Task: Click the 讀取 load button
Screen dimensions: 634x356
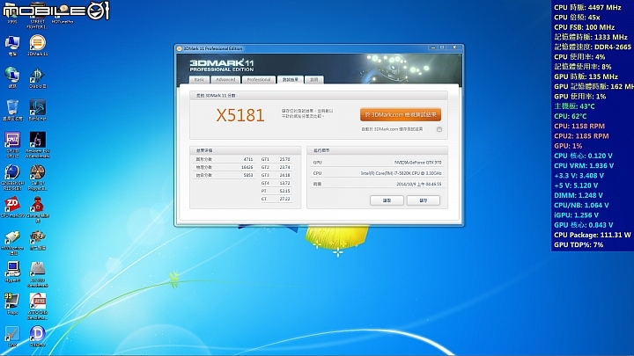Action: pos(387,200)
